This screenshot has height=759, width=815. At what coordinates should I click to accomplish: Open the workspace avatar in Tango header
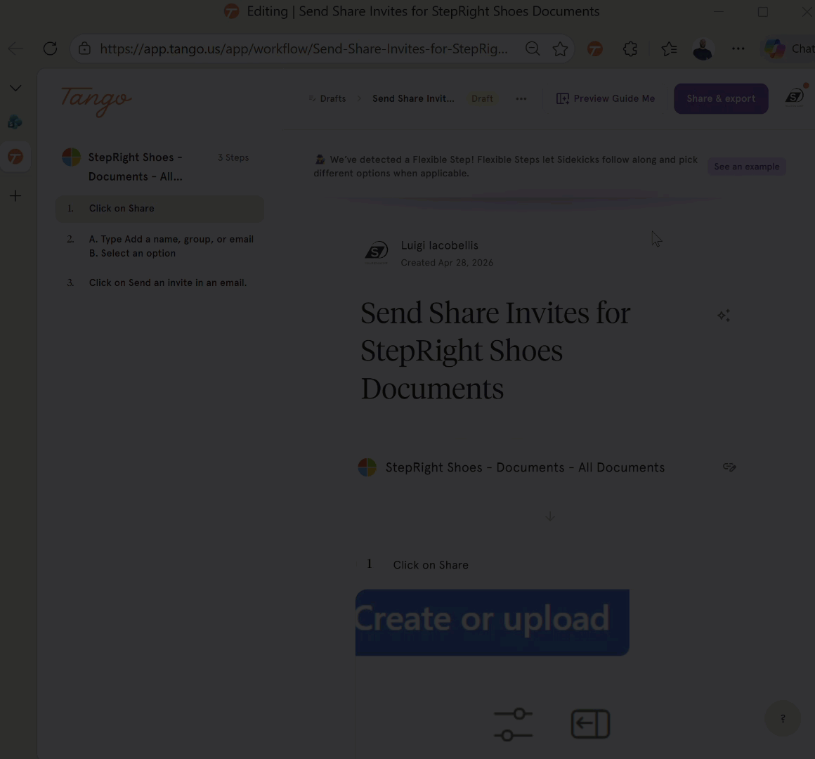795,97
